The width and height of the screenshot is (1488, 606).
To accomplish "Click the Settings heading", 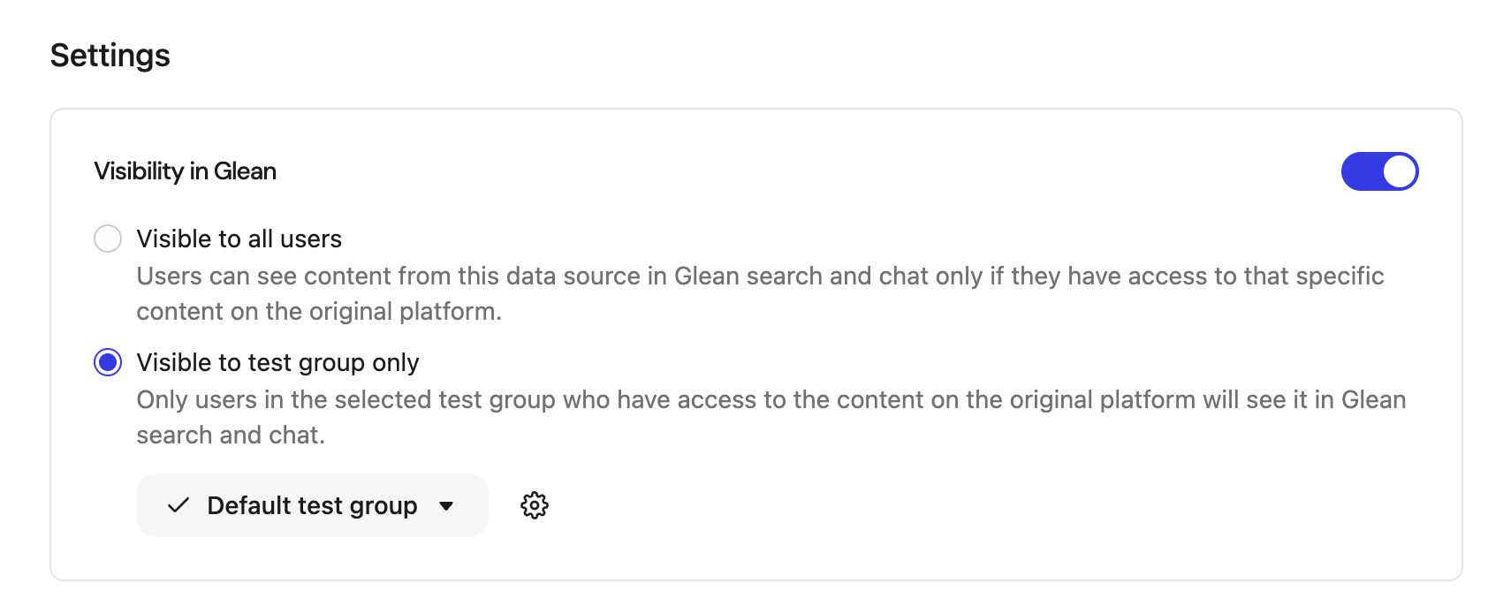I will [x=110, y=55].
